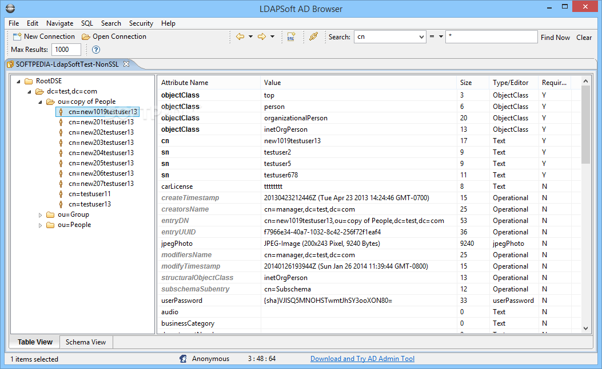
Task: Click the blue help question mark icon
Action: pyautogui.click(x=96, y=50)
